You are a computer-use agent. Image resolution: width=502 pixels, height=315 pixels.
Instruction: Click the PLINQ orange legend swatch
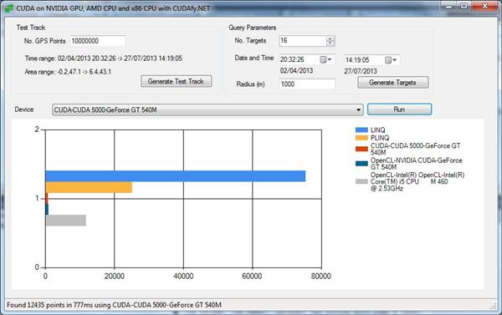pos(361,138)
